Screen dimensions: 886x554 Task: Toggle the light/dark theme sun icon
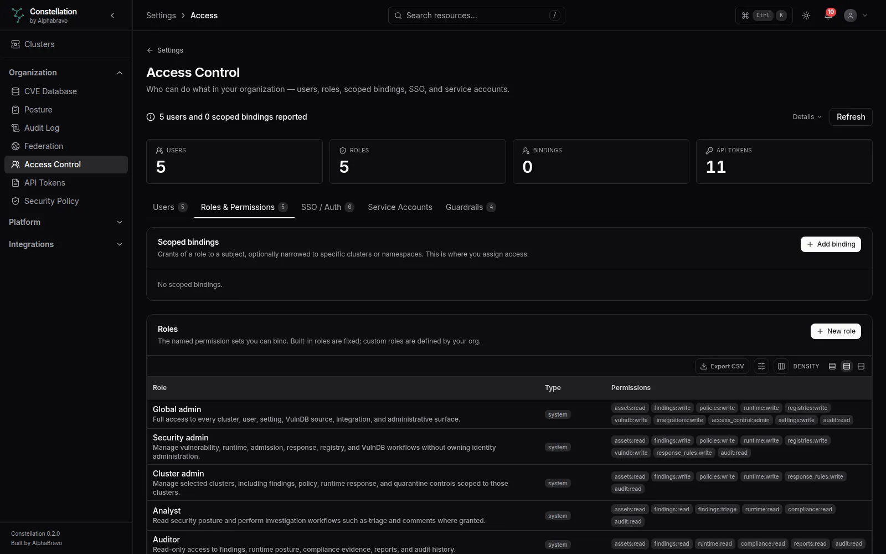[806, 16]
